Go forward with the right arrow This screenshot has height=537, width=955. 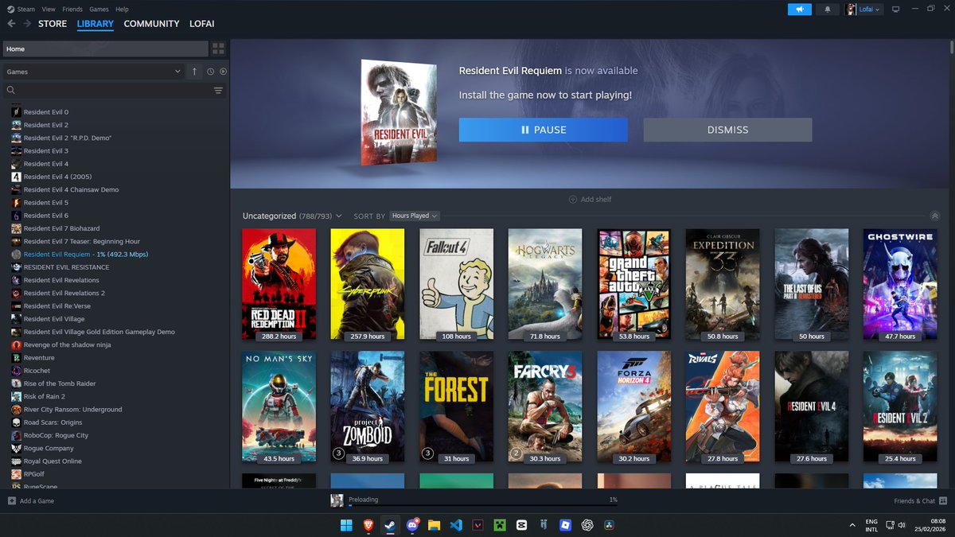tap(27, 24)
